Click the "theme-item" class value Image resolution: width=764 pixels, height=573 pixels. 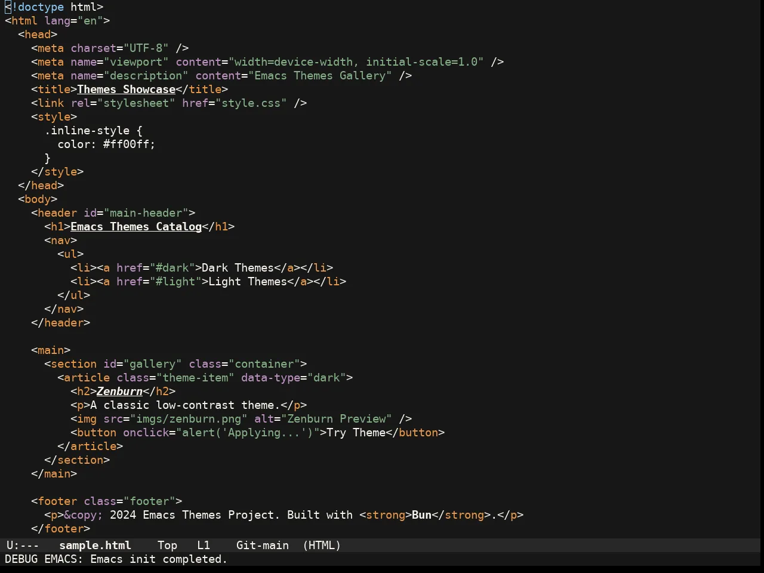[x=196, y=378]
